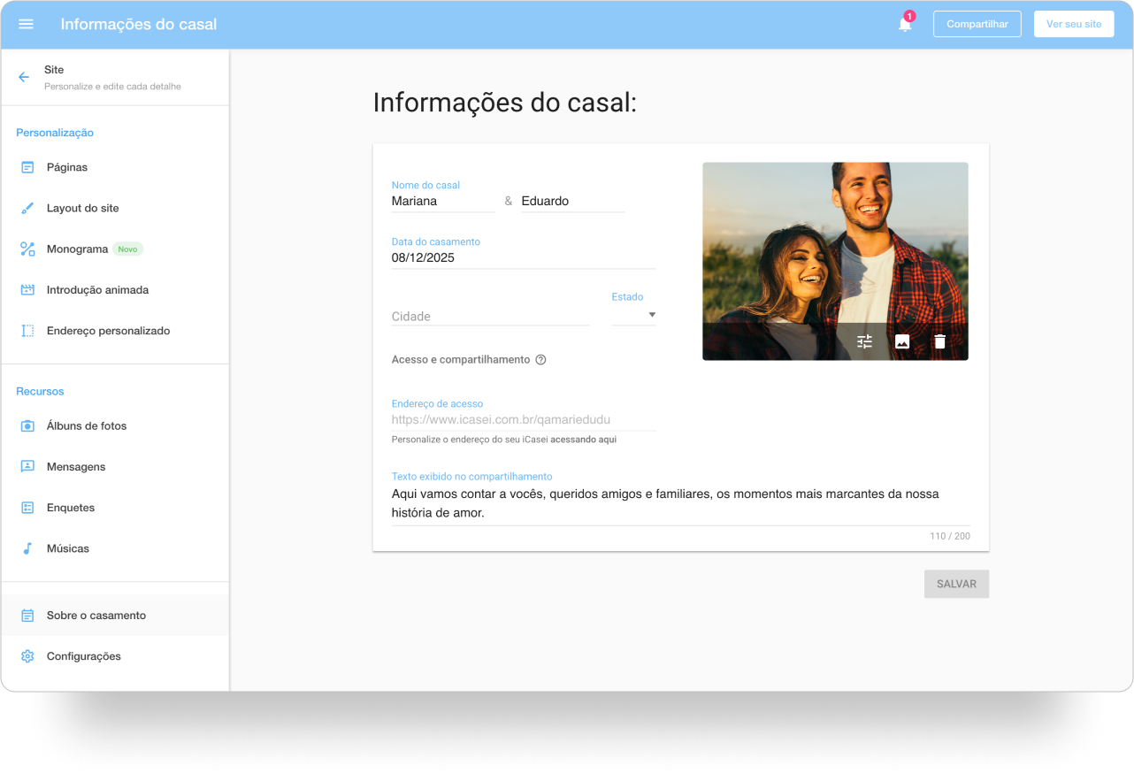Open Álbuns de fotos menu item
This screenshot has width=1134, height=781.
pyautogui.click(x=115, y=426)
